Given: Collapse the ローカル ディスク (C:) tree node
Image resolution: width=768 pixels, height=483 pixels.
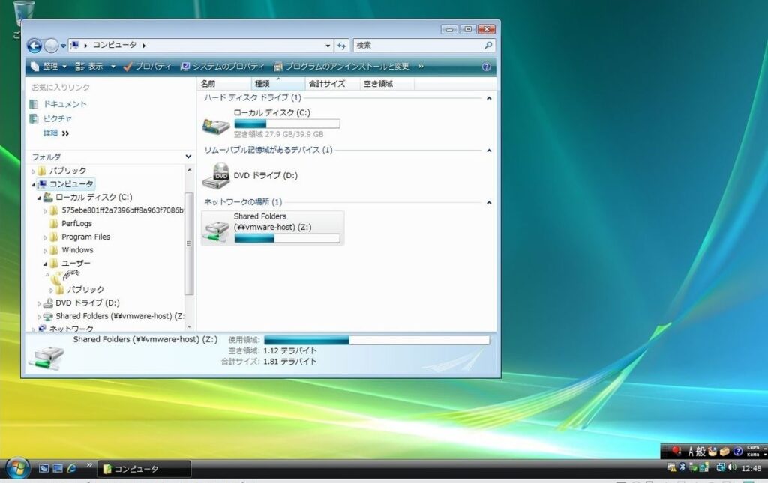Looking at the screenshot, I should (x=39, y=198).
